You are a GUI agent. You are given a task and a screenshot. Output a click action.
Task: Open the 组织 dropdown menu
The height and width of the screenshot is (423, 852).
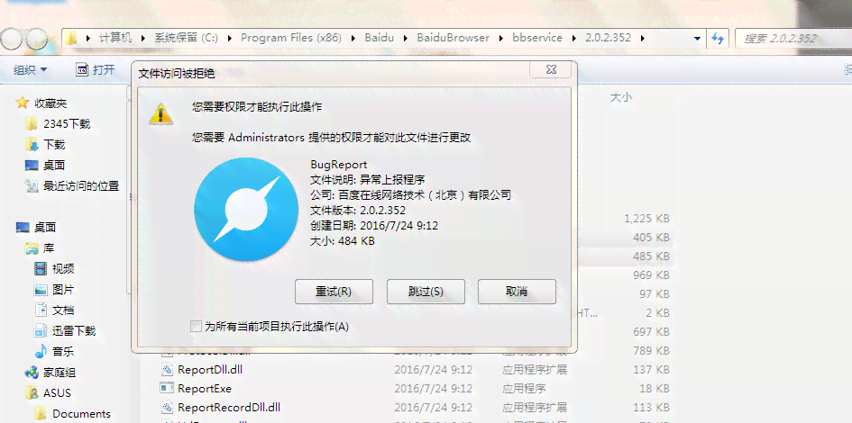coord(31,70)
